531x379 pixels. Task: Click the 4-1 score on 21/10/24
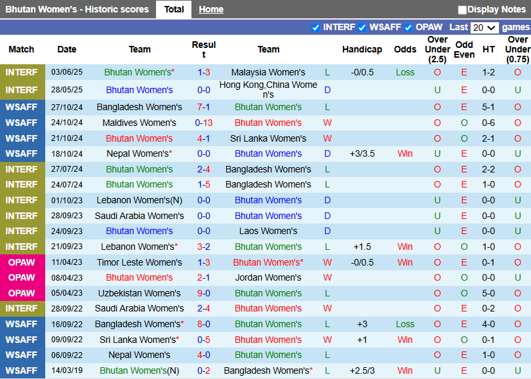pos(203,138)
